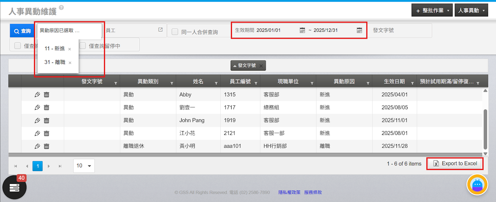Open the 隱私權政策 link

(289, 192)
